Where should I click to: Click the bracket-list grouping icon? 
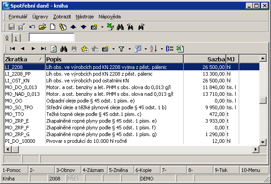170,49
